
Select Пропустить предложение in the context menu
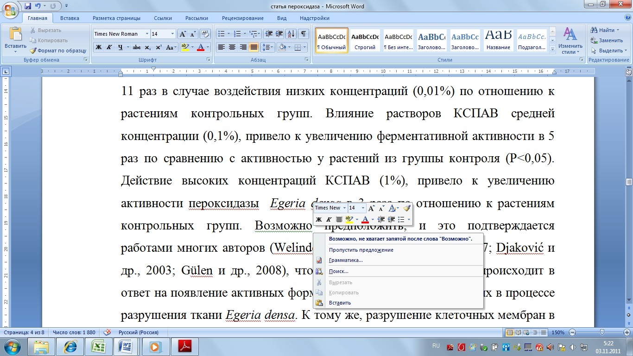(361, 250)
